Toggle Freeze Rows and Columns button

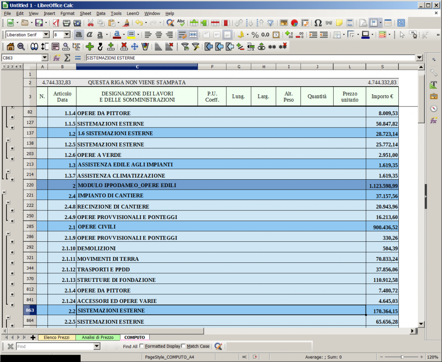[x=373, y=23]
